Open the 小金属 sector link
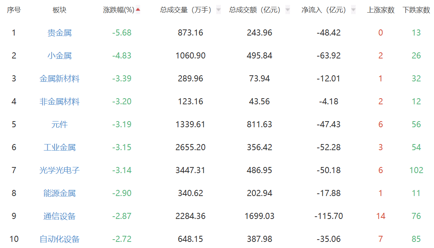The height and width of the screenshot is (248, 434). (x=60, y=56)
